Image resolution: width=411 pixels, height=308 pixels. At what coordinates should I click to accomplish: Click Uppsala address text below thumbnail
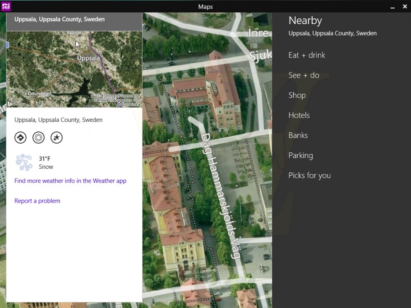click(x=58, y=120)
